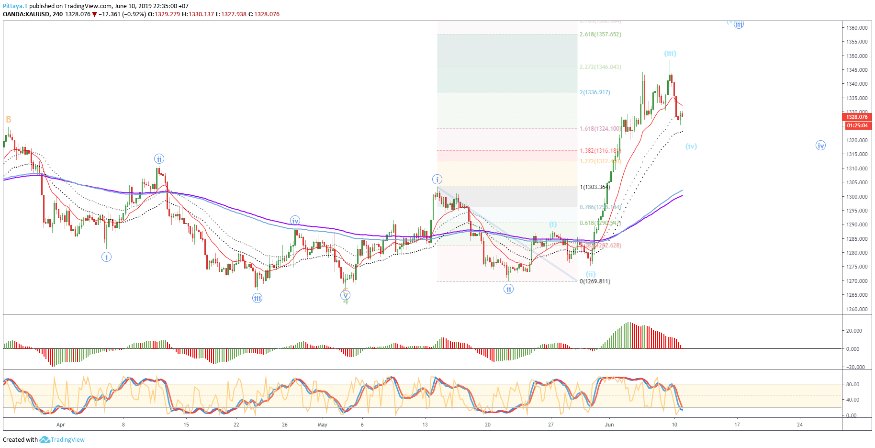Click the Fibonacci 0(1269.811) level label
875x448 pixels.
[595, 281]
